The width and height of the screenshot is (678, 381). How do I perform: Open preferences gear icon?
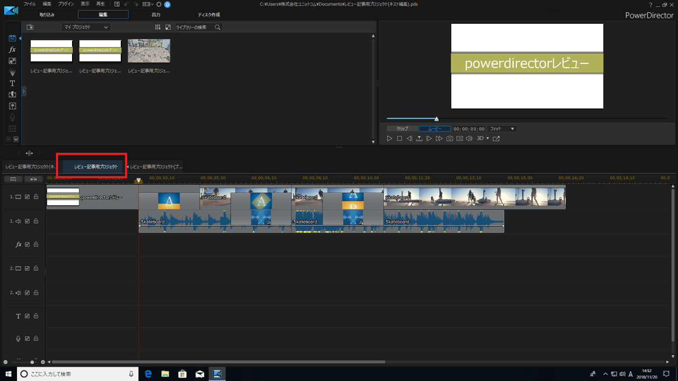pyautogui.click(x=158, y=4)
